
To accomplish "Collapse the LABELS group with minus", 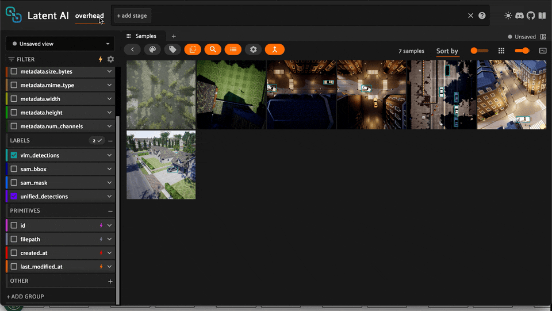I will point(110,141).
